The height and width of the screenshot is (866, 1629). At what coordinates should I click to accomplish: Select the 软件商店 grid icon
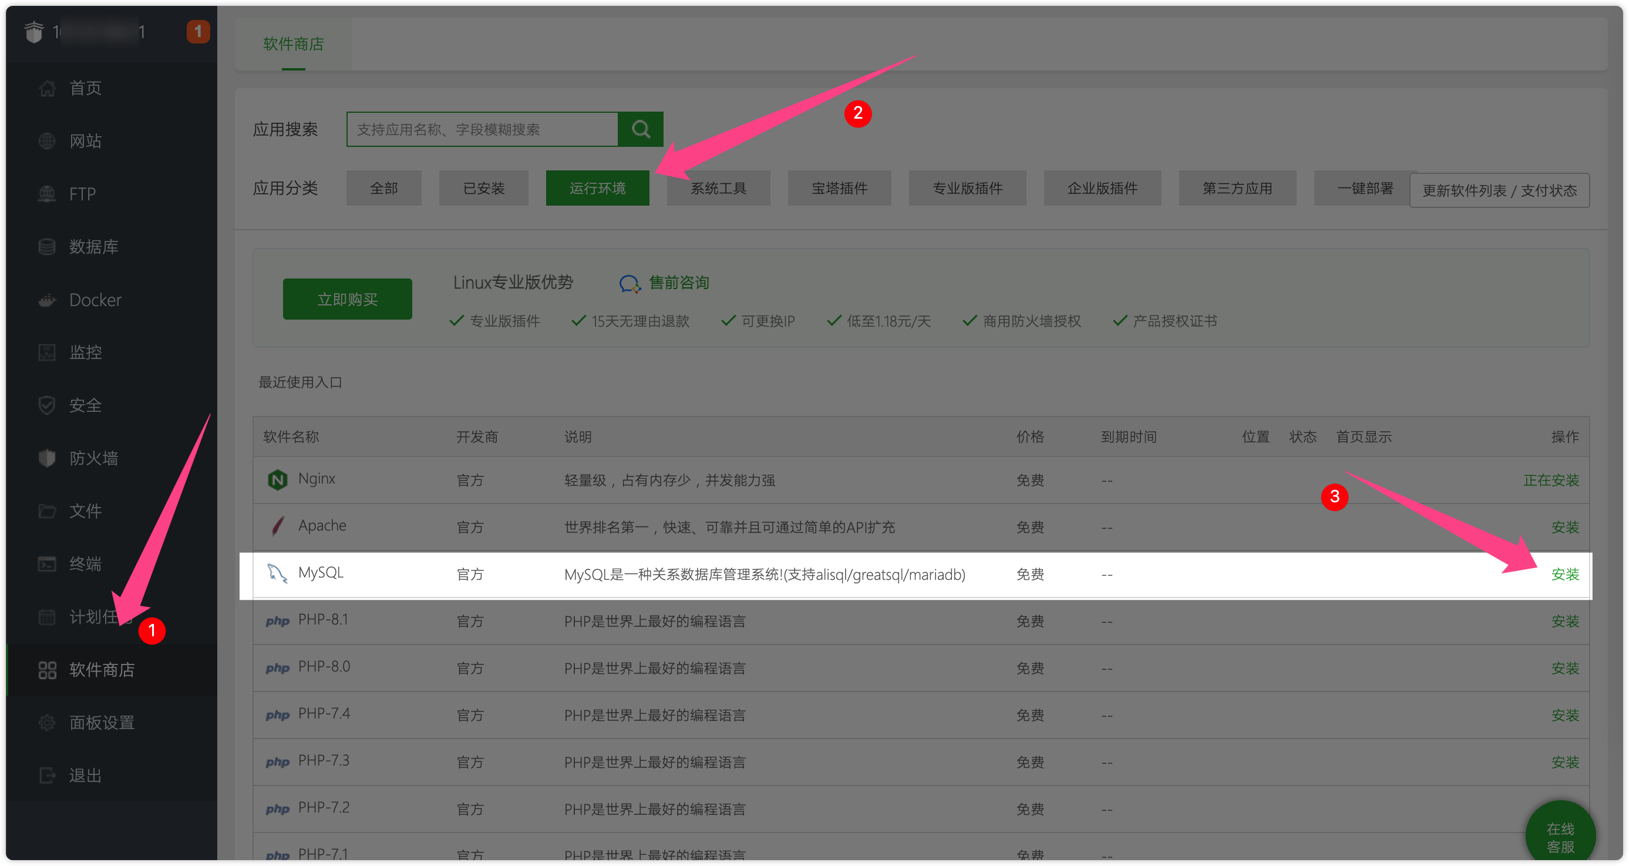[47, 670]
